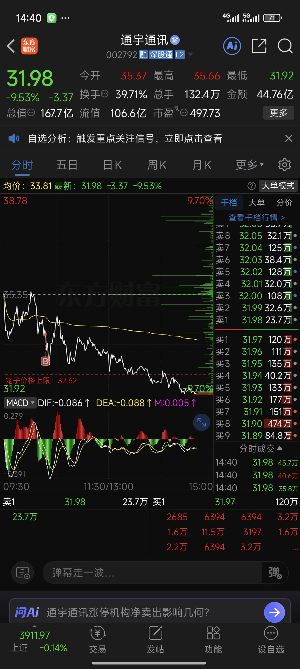The width and height of the screenshot is (300, 669).
Task: Select the 买3 31.95 order row
Action: [256, 364]
